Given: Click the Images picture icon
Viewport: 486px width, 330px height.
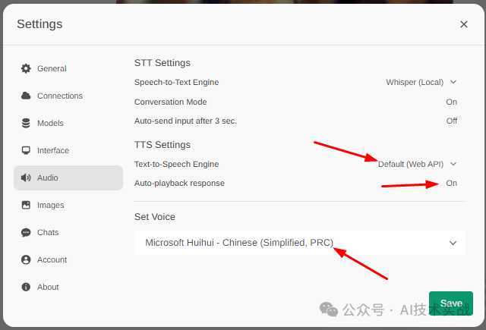Looking at the screenshot, I should 26,205.
